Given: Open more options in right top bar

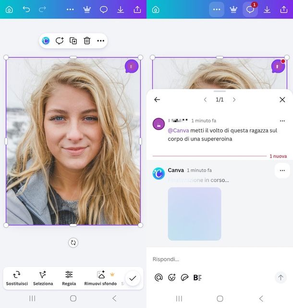Looking at the screenshot, I should pyautogui.click(x=217, y=10).
